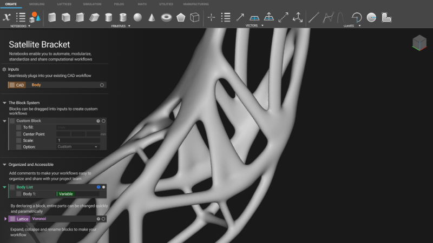Switch to the Lattices tab
Image resolution: width=433 pixels, height=243 pixels.
[64, 4]
